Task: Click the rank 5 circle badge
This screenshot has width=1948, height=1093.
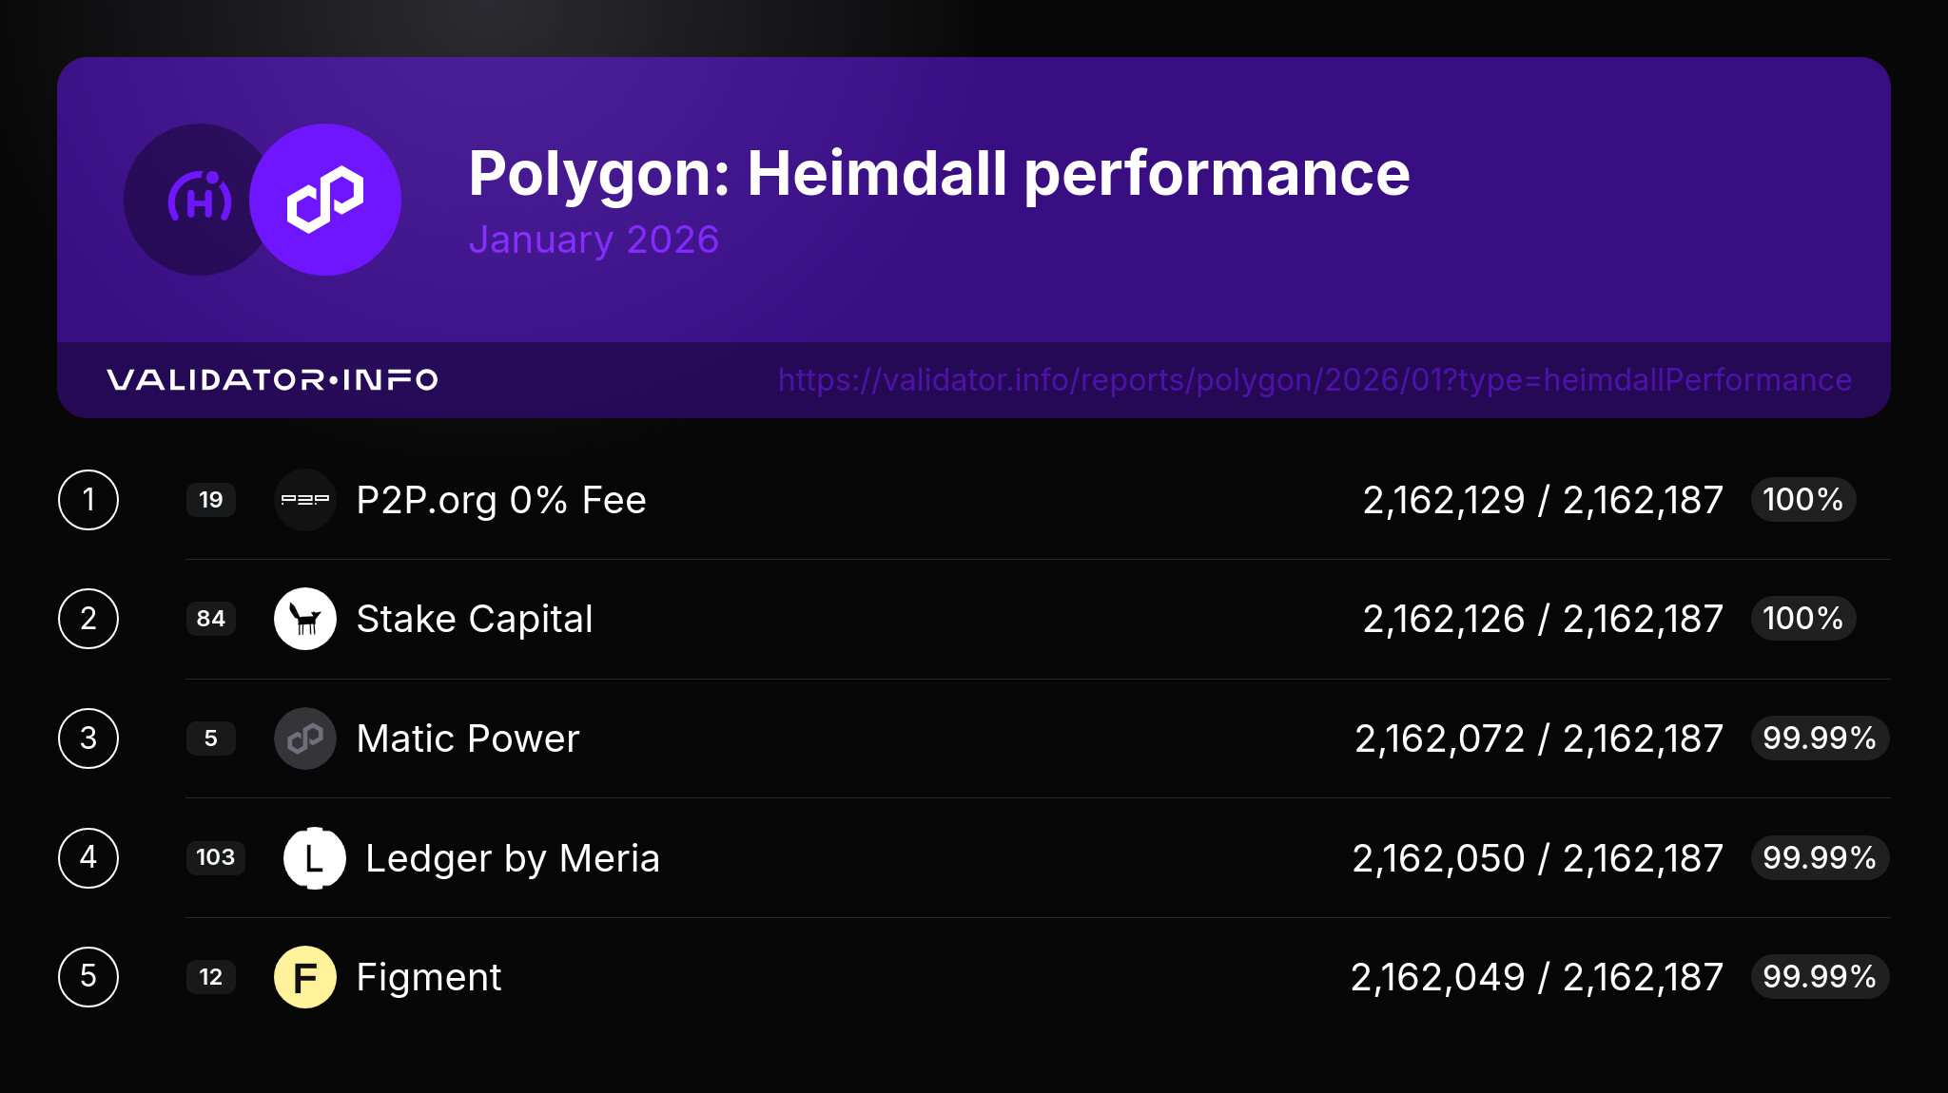Action: tap(88, 977)
